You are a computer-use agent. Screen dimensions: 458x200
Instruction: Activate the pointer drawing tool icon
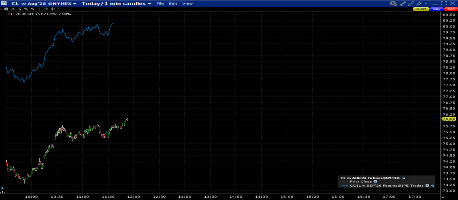click(x=19, y=9)
